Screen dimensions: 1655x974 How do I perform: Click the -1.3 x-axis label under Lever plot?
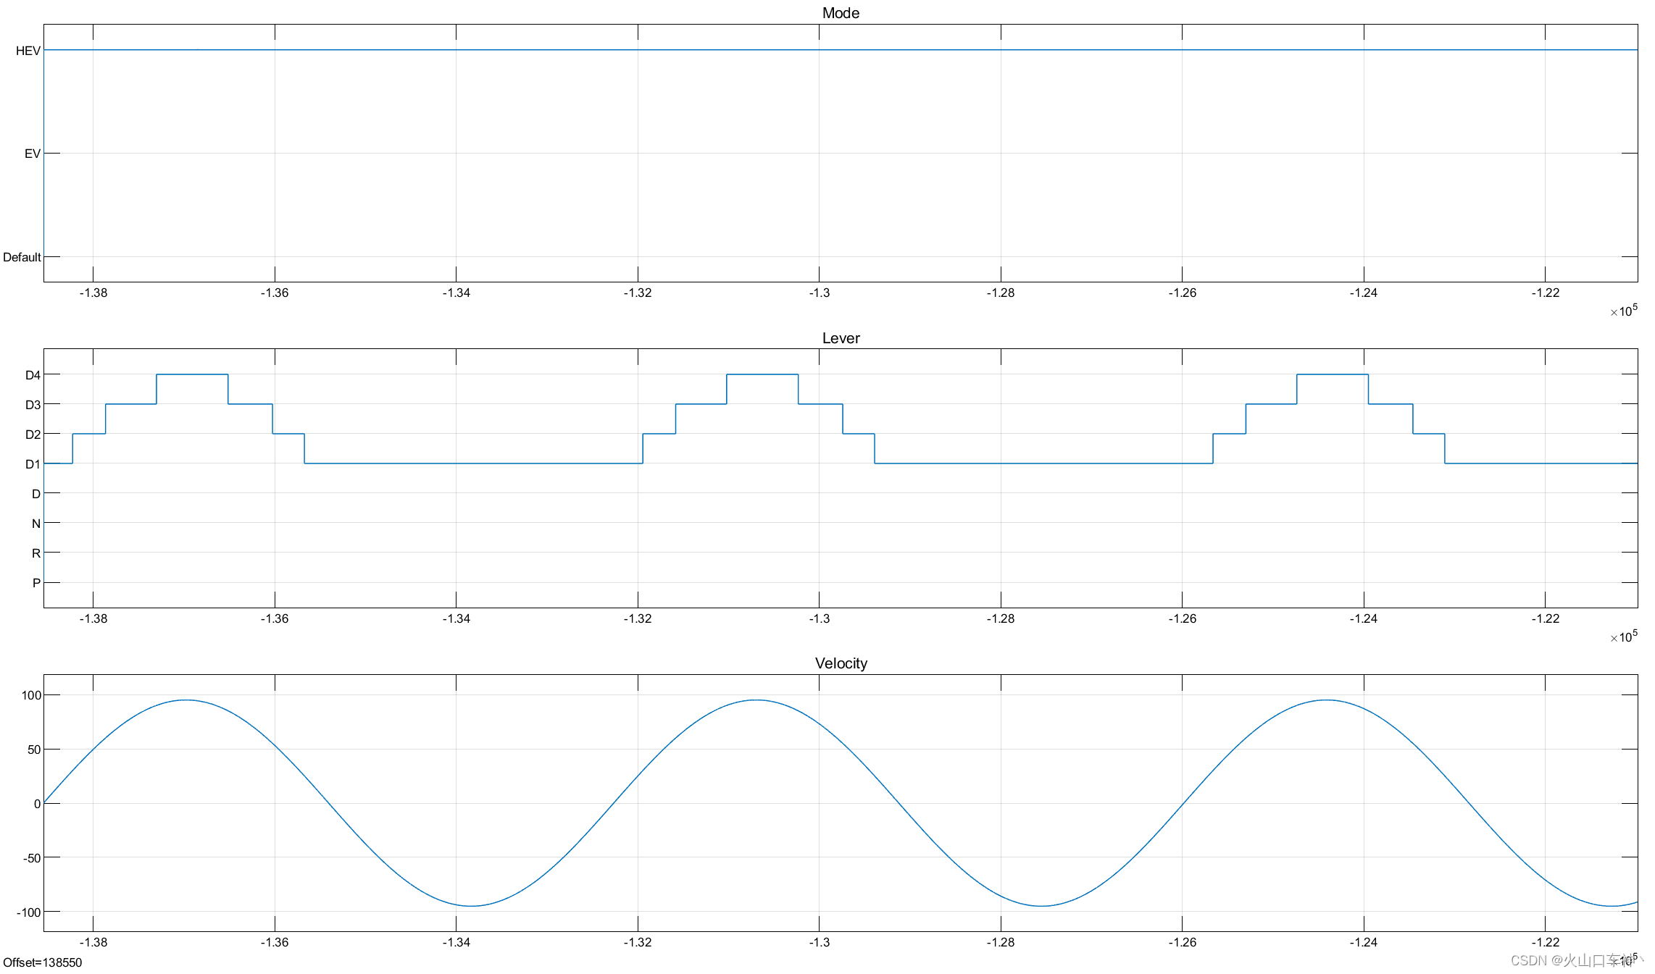819,618
